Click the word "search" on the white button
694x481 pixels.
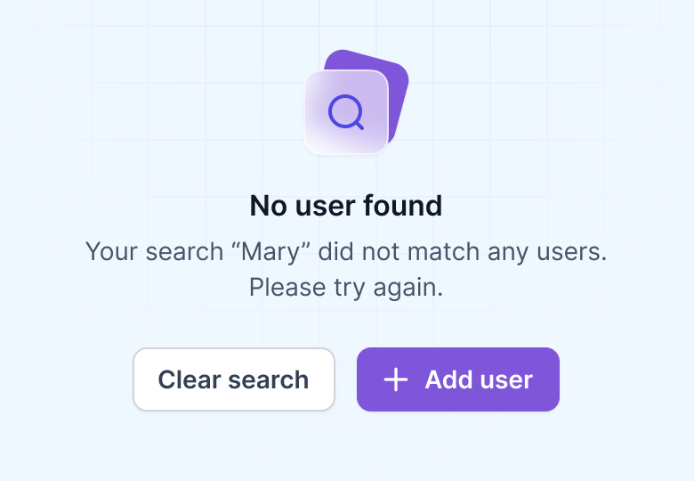click(x=268, y=379)
